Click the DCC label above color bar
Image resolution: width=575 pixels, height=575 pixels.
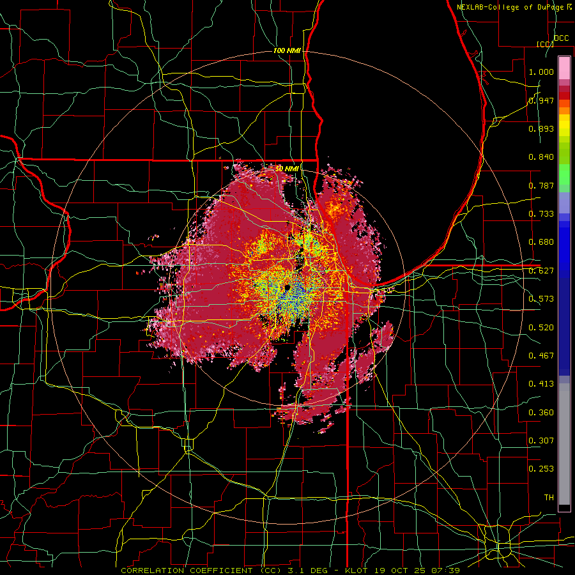(x=561, y=38)
